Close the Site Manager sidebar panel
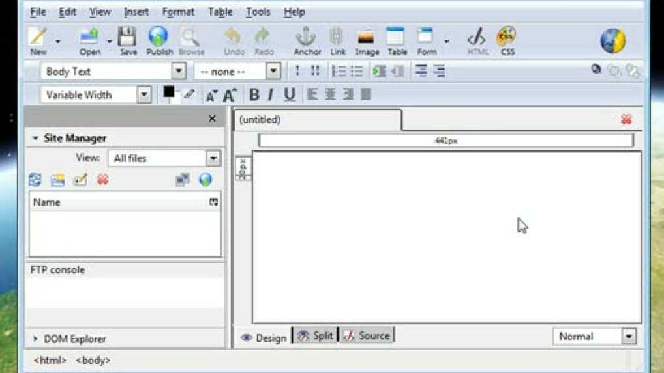The width and height of the screenshot is (664, 373). click(x=212, y=118)
